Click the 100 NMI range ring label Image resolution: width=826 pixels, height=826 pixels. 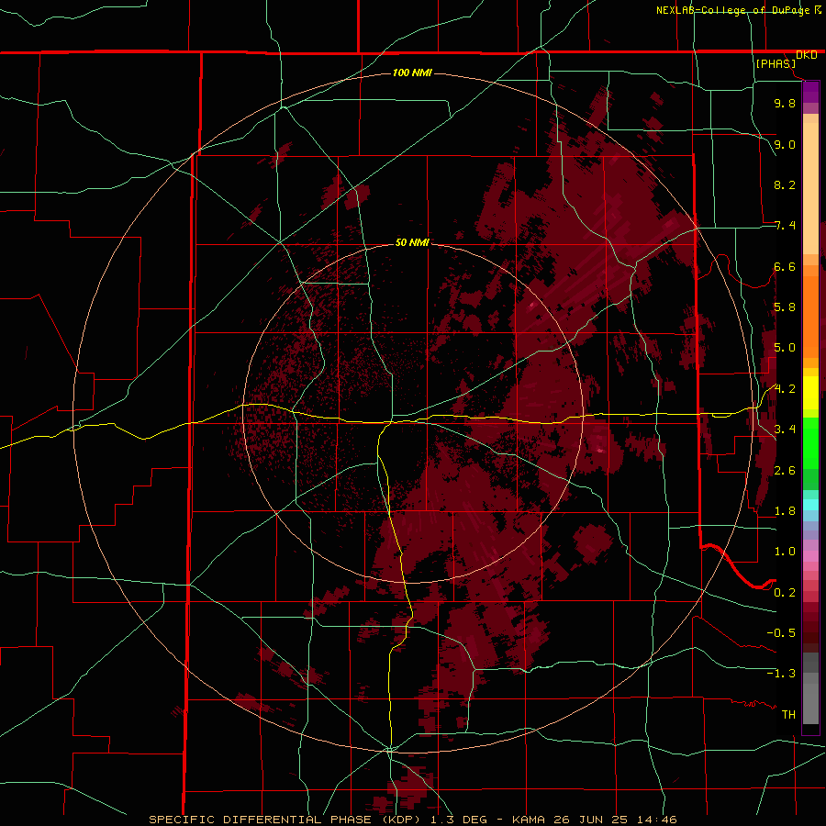[x=412, y=73]
